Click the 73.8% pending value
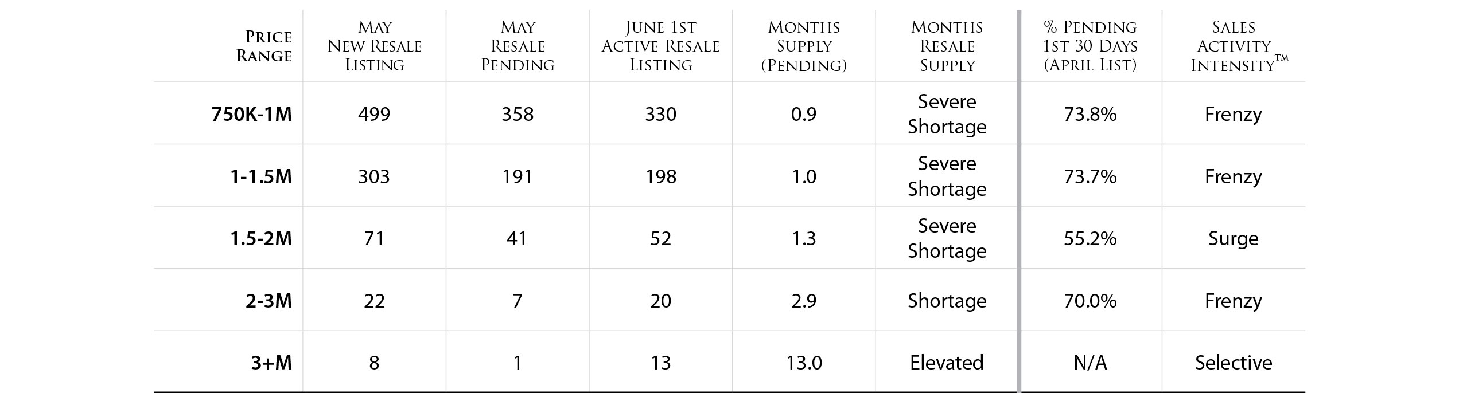 1090,115
